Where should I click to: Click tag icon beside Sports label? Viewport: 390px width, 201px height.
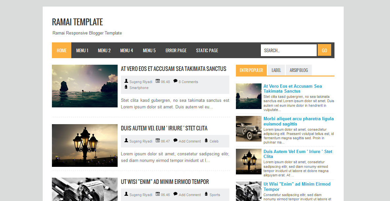(x=206, y=194)
